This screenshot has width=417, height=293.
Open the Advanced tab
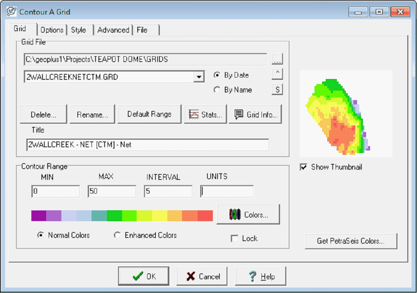pyautogui.click(x=113, y=30)
